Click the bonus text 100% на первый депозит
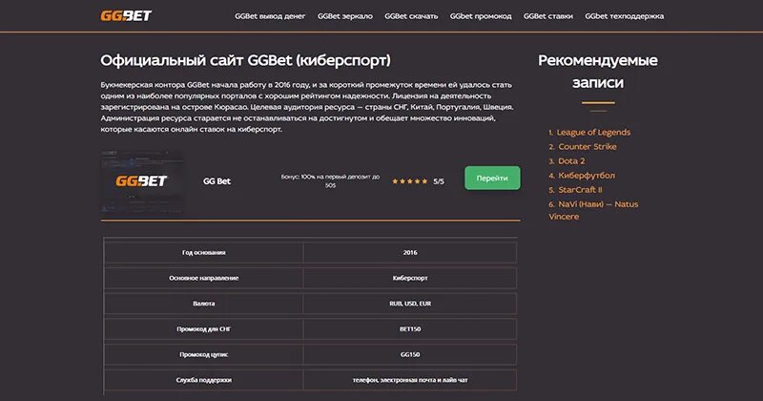This screenshot has height=401, width=763. click(330, 180)
